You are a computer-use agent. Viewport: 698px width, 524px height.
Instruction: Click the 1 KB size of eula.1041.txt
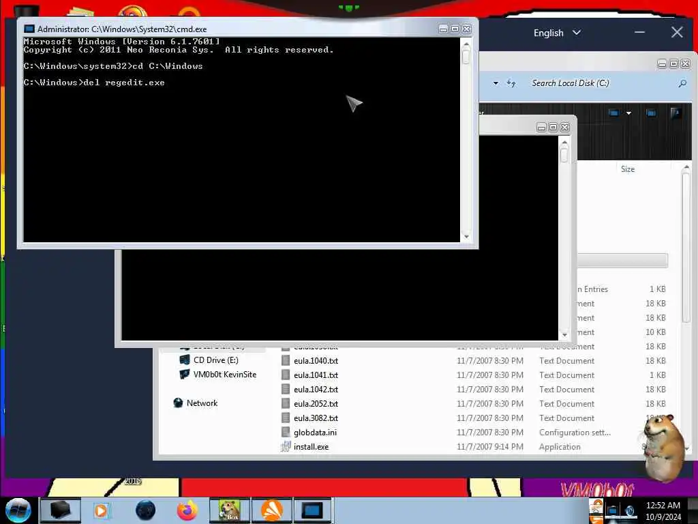click(658, 375)
